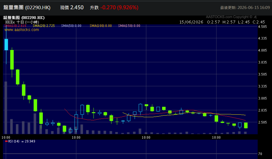Click the 升跌 change label
This screenshot has width=272, height=159.
coord(94,7)
